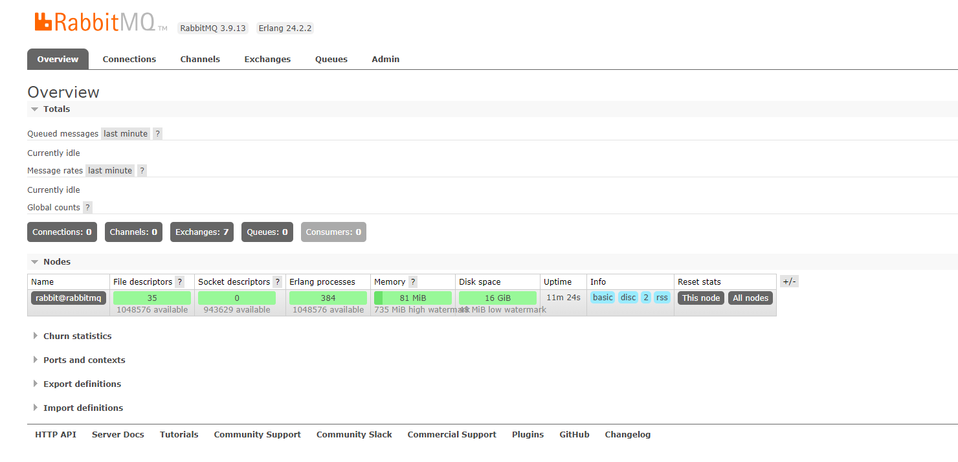This screenshot has width=958, height=462.
Task: Open help for Memory column
Action: [x=412, y=282]
